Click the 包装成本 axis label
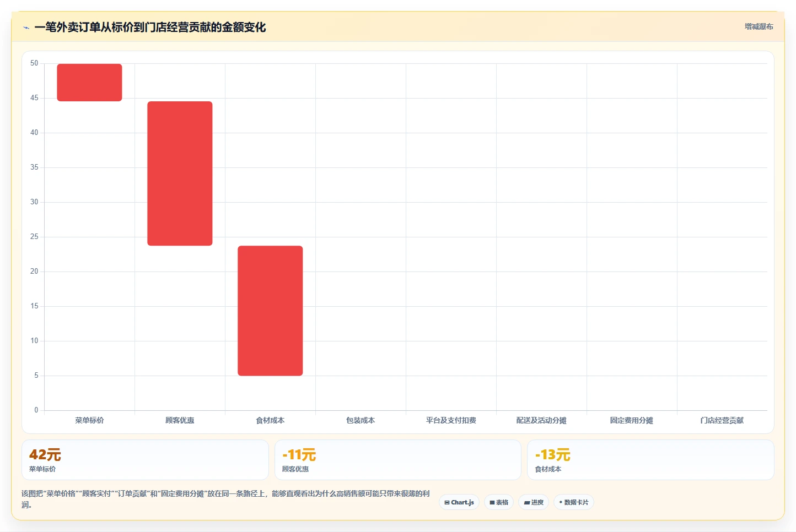 [361, 420]
